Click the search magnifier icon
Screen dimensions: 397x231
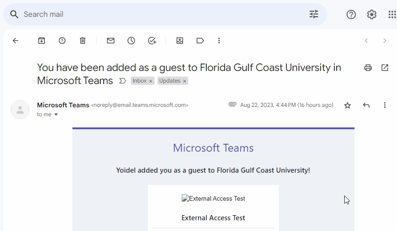[14, 14]
